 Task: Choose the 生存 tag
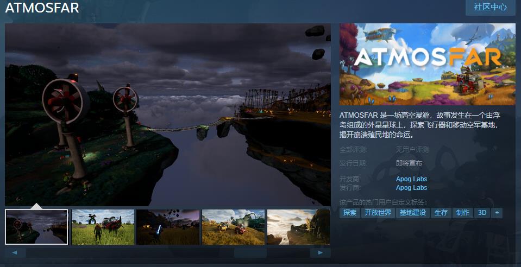tap(441, 213)
